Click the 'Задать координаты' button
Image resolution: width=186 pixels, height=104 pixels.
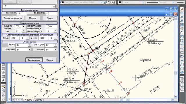tap(13, 18)
